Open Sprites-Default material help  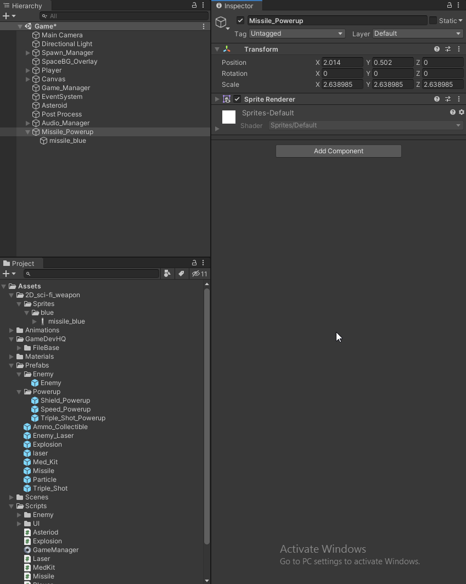click(x=453, y=112)
